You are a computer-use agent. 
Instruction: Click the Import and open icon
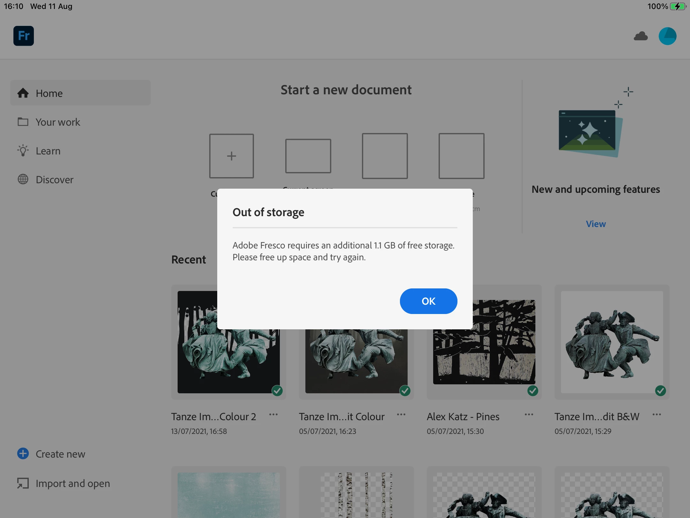(23, 483)
